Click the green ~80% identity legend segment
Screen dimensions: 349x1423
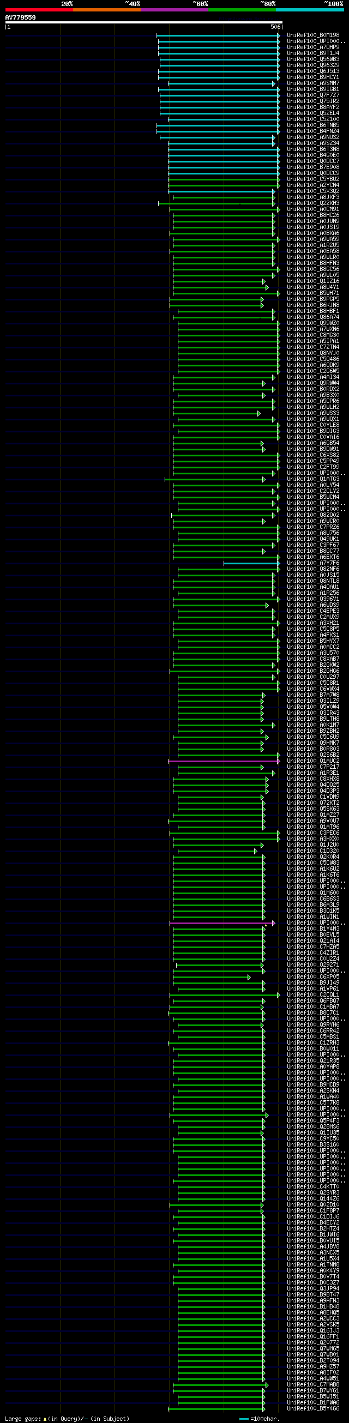click(x=243, y=9)
